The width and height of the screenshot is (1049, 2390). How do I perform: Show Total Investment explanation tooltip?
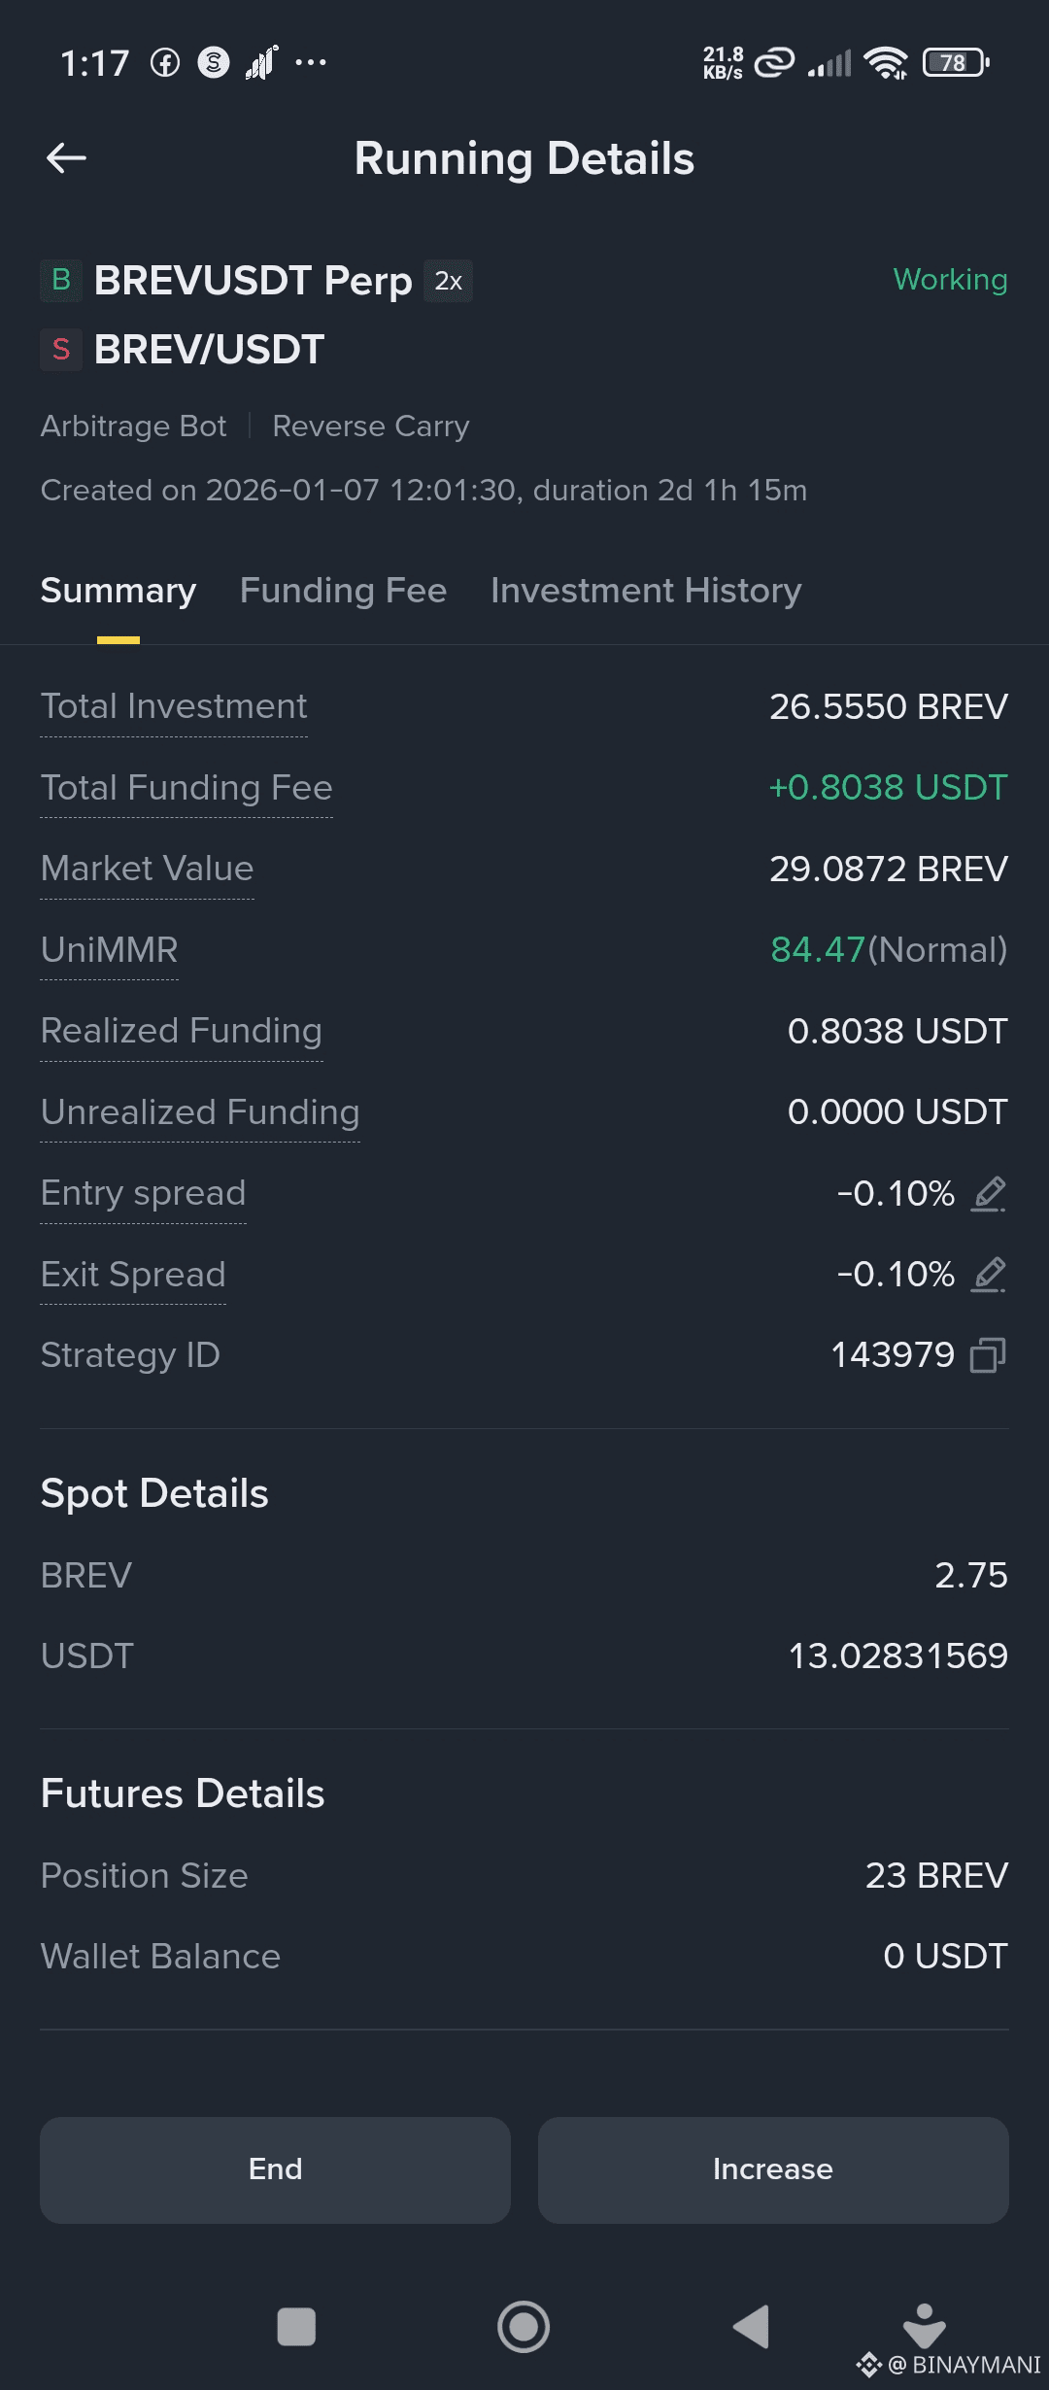click(174, 706)
